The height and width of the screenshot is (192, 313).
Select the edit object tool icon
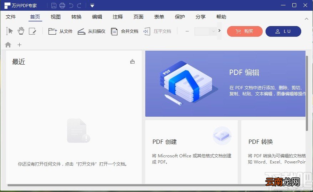[x=32, y=31]
